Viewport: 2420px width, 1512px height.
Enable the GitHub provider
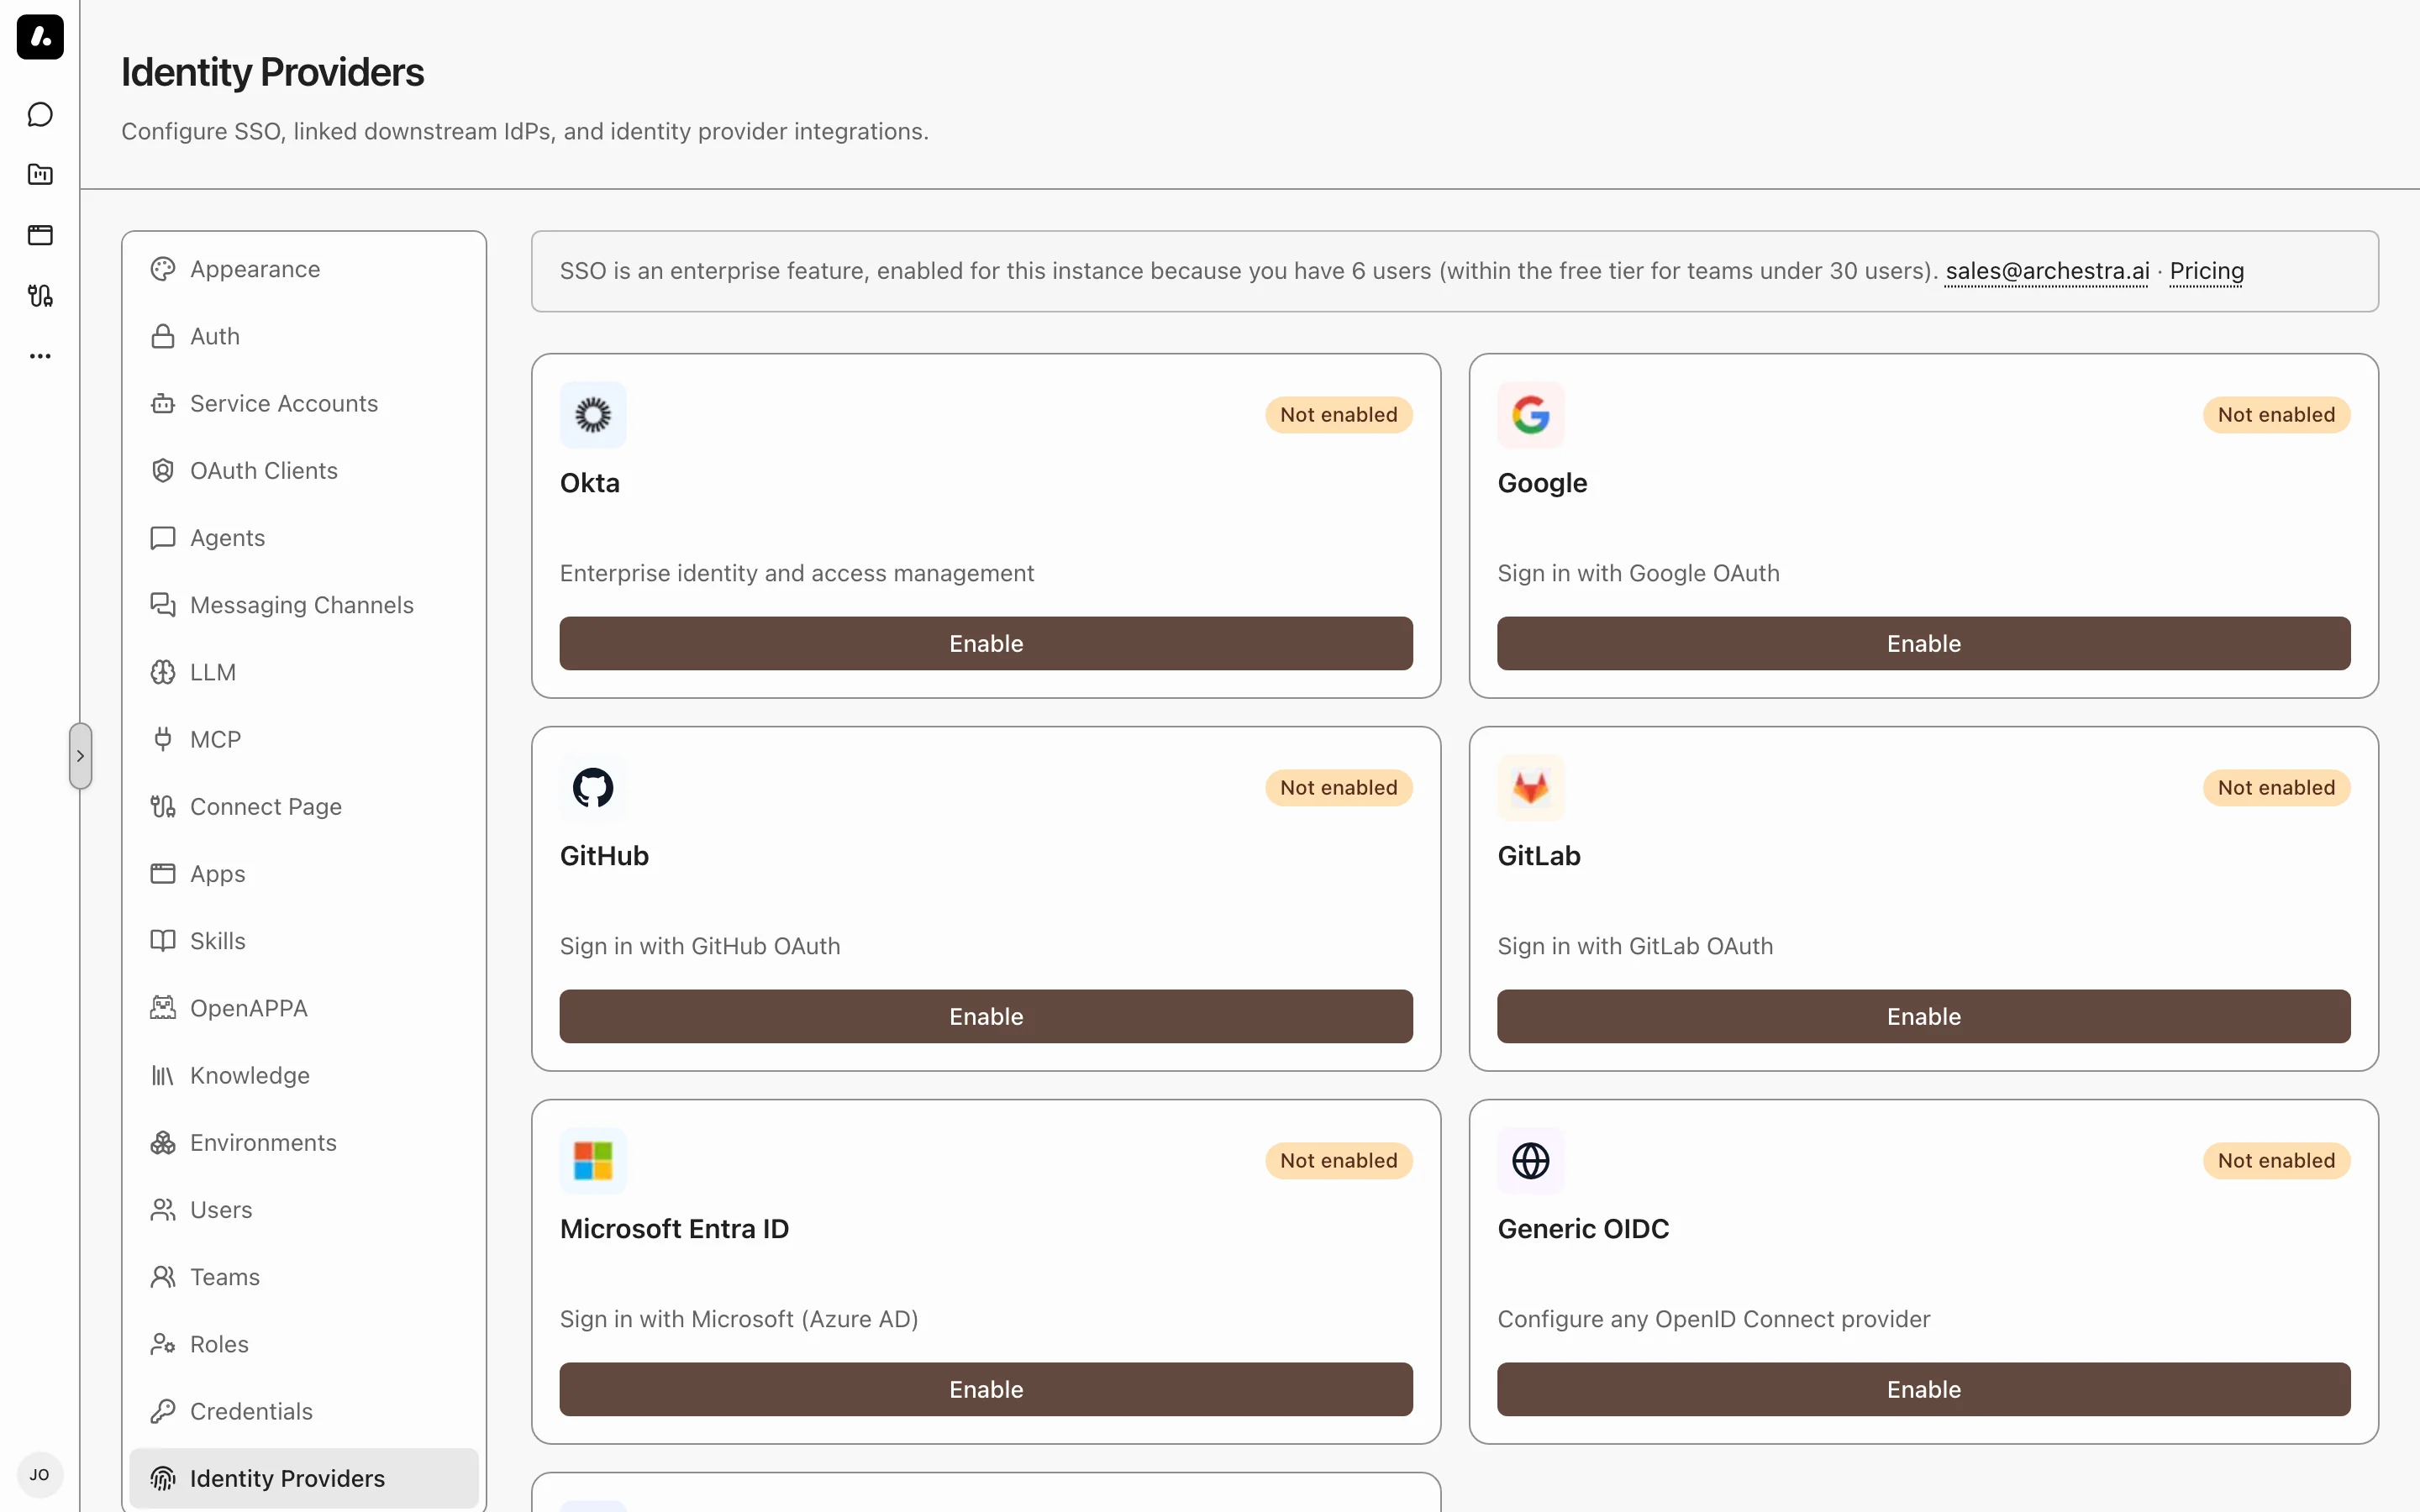[986, 1016]
